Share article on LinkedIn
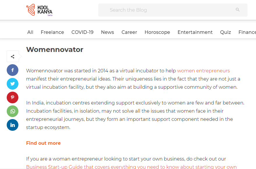This screenshot has width=256, height=169. coord(13,125)
